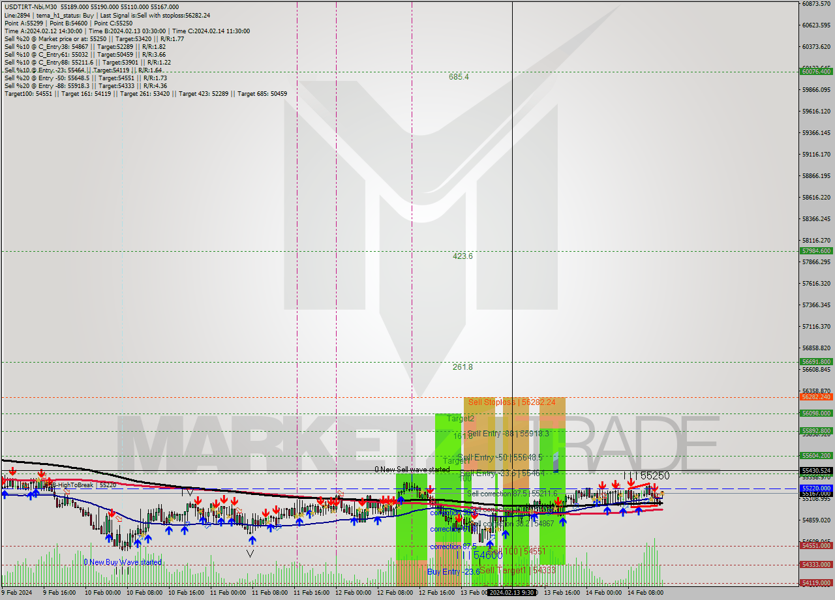
Task: Click the blue 'correction 87.5' label
Action: point(453,547)
